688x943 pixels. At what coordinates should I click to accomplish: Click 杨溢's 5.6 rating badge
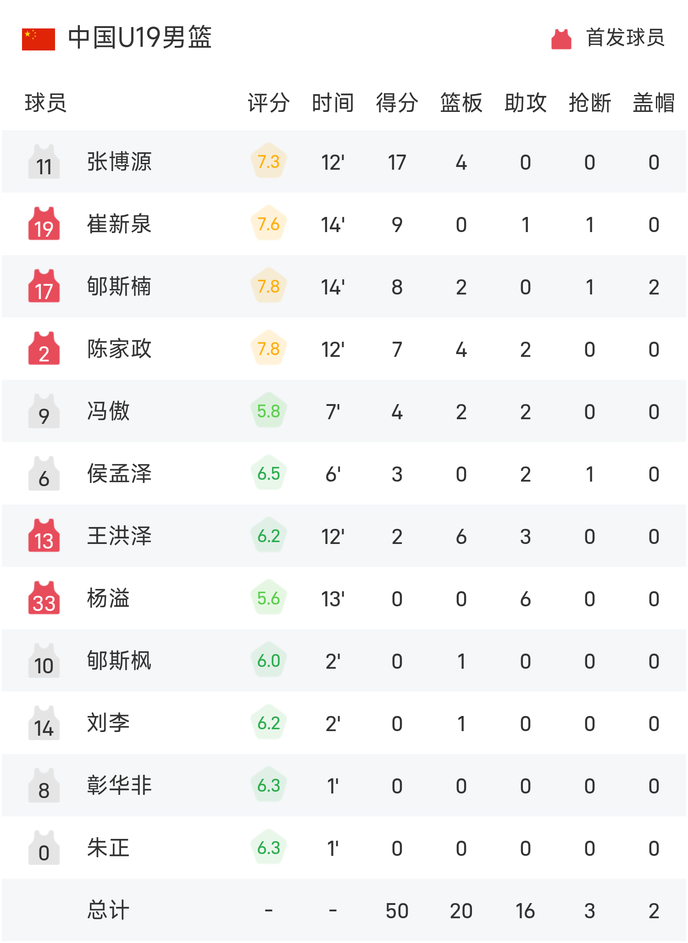point(269,598)
